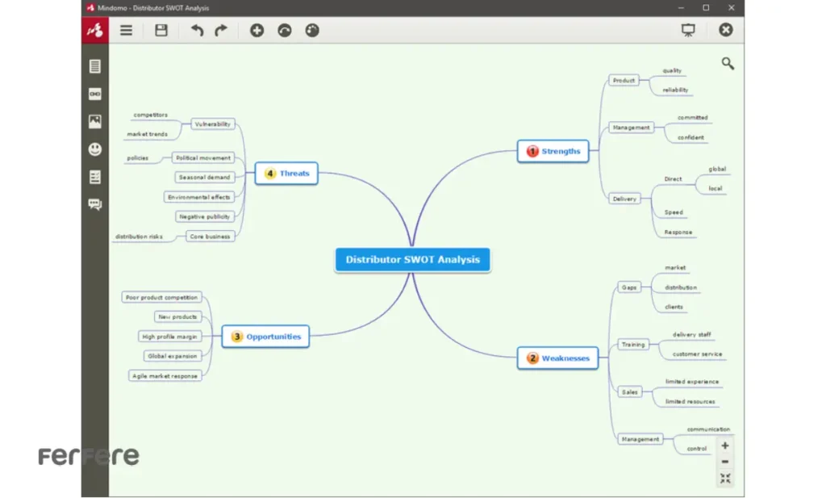Open the search magnifier on the canvas

point(728,64)
